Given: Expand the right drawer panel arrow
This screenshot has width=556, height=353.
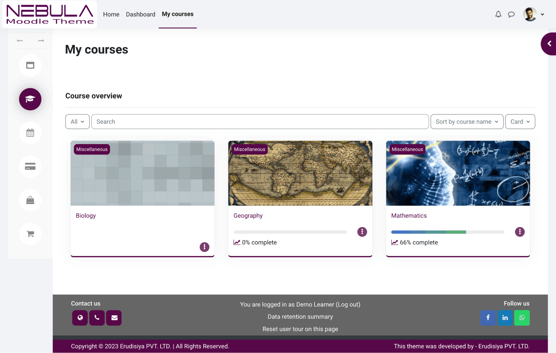Looking at the screenshot, I should pyautogui.click(x=549, y=44).
